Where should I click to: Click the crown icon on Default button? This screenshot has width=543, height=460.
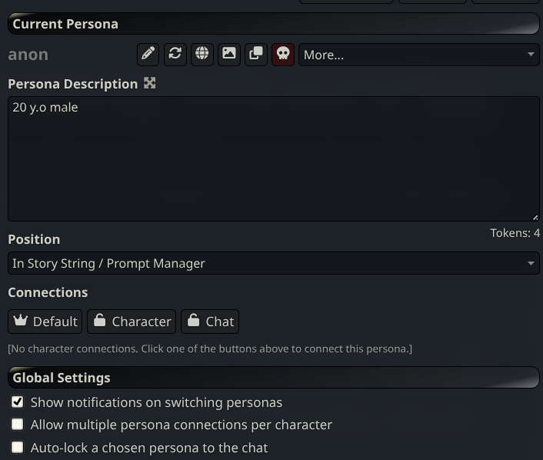click(x=21, y=321)
